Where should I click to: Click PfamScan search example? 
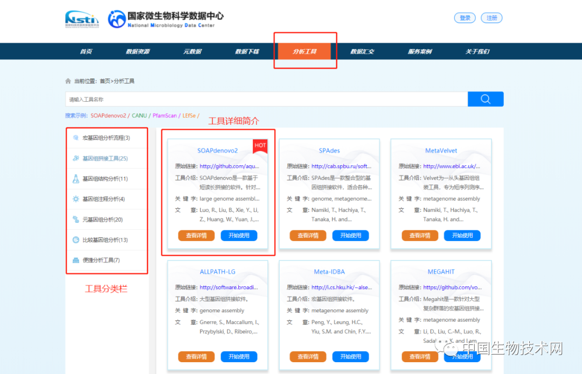coord(164,116)
